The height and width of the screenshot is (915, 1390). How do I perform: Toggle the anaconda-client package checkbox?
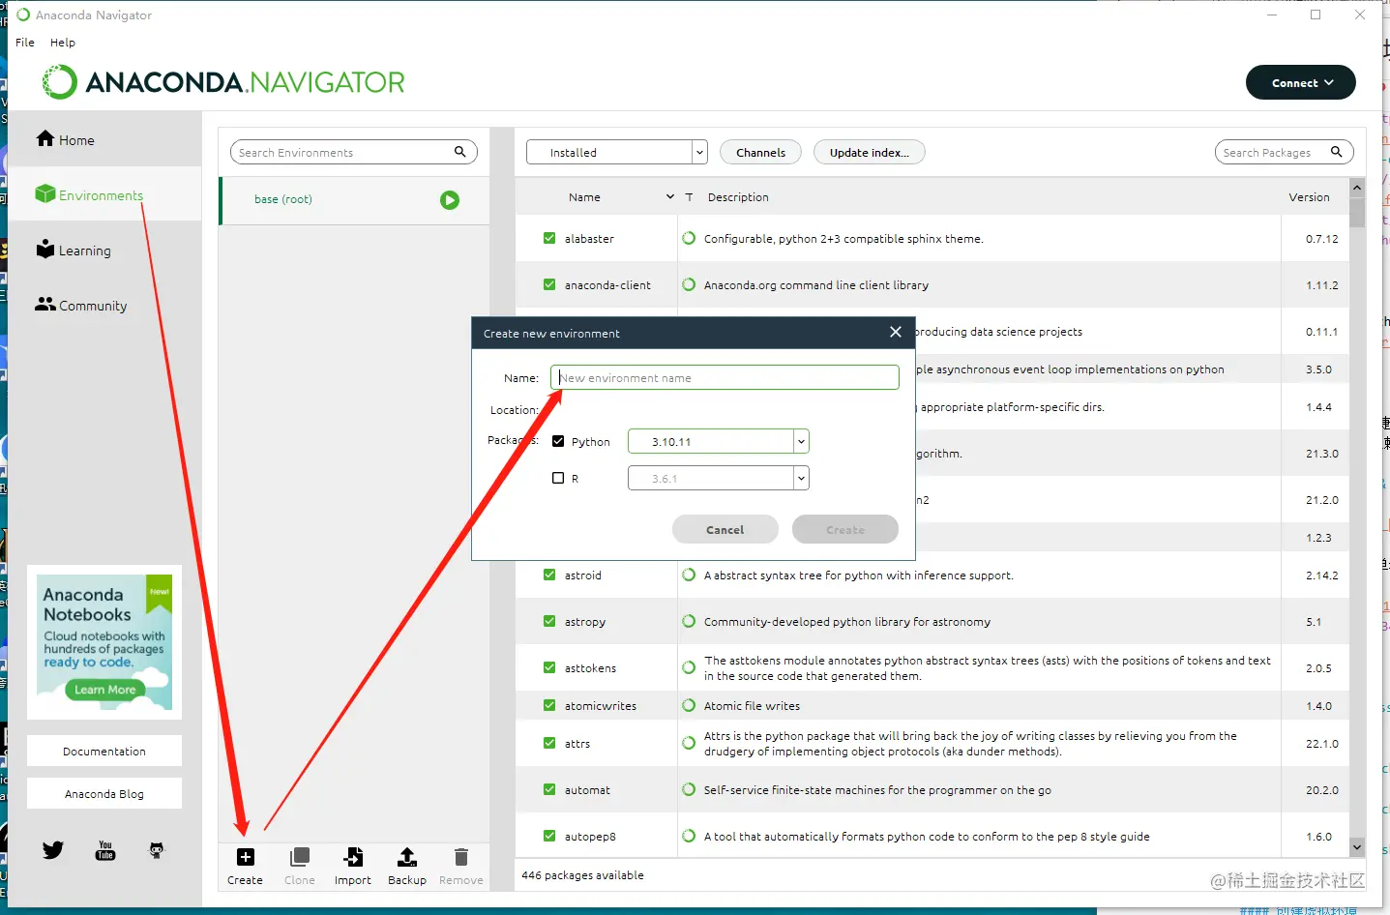(x=549, y=284)
